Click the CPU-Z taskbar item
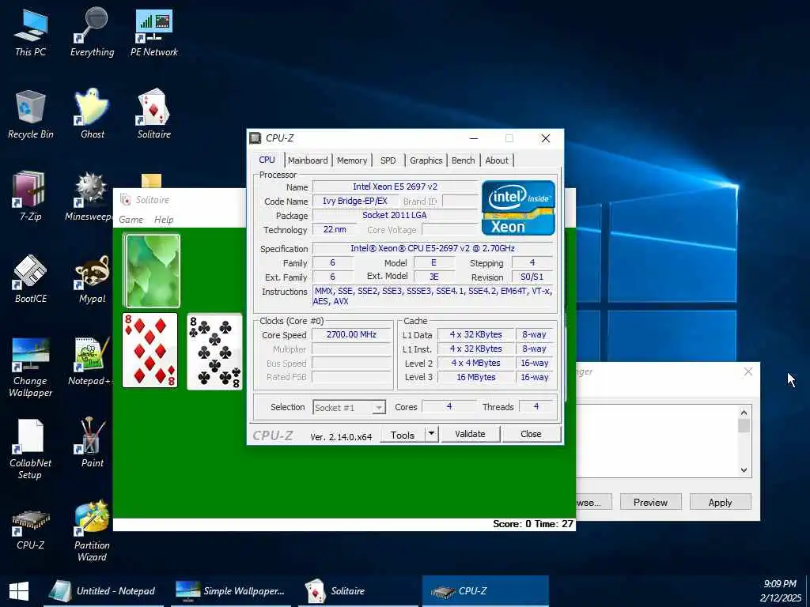 486,591
